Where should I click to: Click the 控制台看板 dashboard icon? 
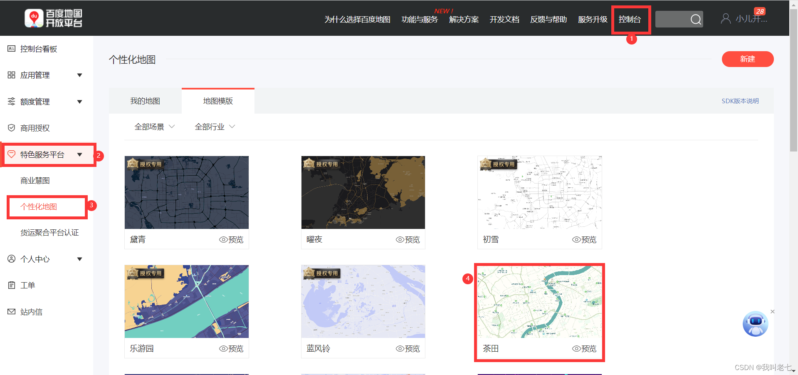[x=12, y=49]
